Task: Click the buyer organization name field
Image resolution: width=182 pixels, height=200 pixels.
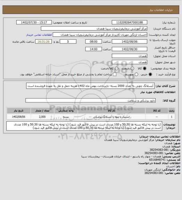Action: point(94,28)
